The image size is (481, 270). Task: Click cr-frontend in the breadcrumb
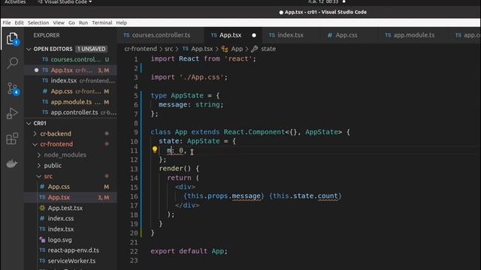[x=141, y=49]
